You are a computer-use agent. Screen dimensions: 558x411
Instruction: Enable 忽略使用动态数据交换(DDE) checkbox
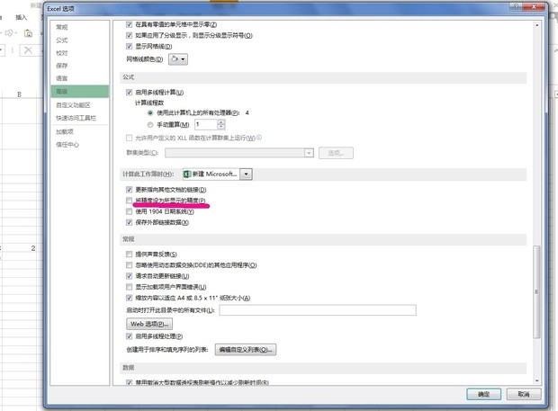pos(130,265)
